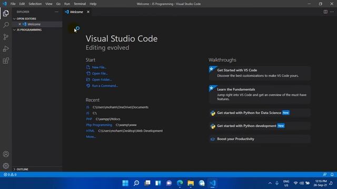The image size is (337, 189).
Task: Open Learn the Fundamentals walkthrough
Action: pyautogui.click(x=260, y=94)
